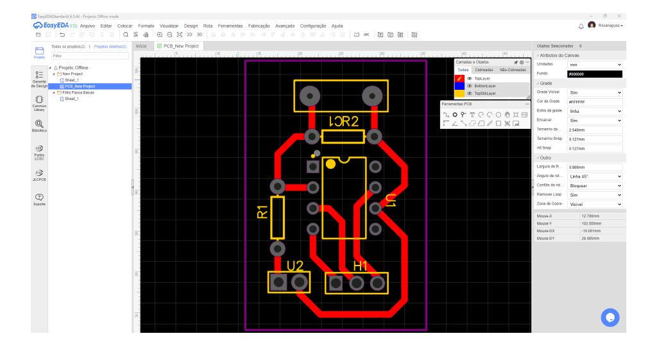Open the Estilo da grade dropdown
The width and height of the screenshot is (657, 345).
[x=595, y=112]
